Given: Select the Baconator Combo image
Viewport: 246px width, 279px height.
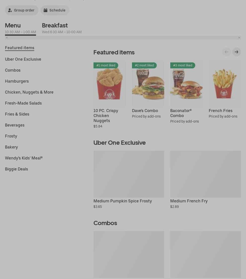Looking at the screenshot, I should (186, 84).
